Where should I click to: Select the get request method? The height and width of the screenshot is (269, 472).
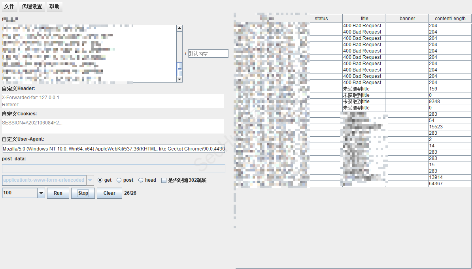(100, 180)
